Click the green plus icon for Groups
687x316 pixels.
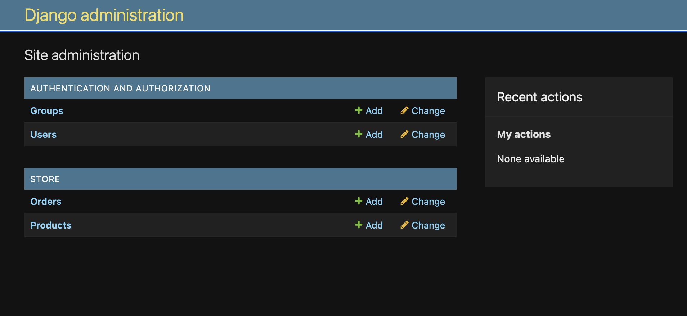click(x=358, y=110)
